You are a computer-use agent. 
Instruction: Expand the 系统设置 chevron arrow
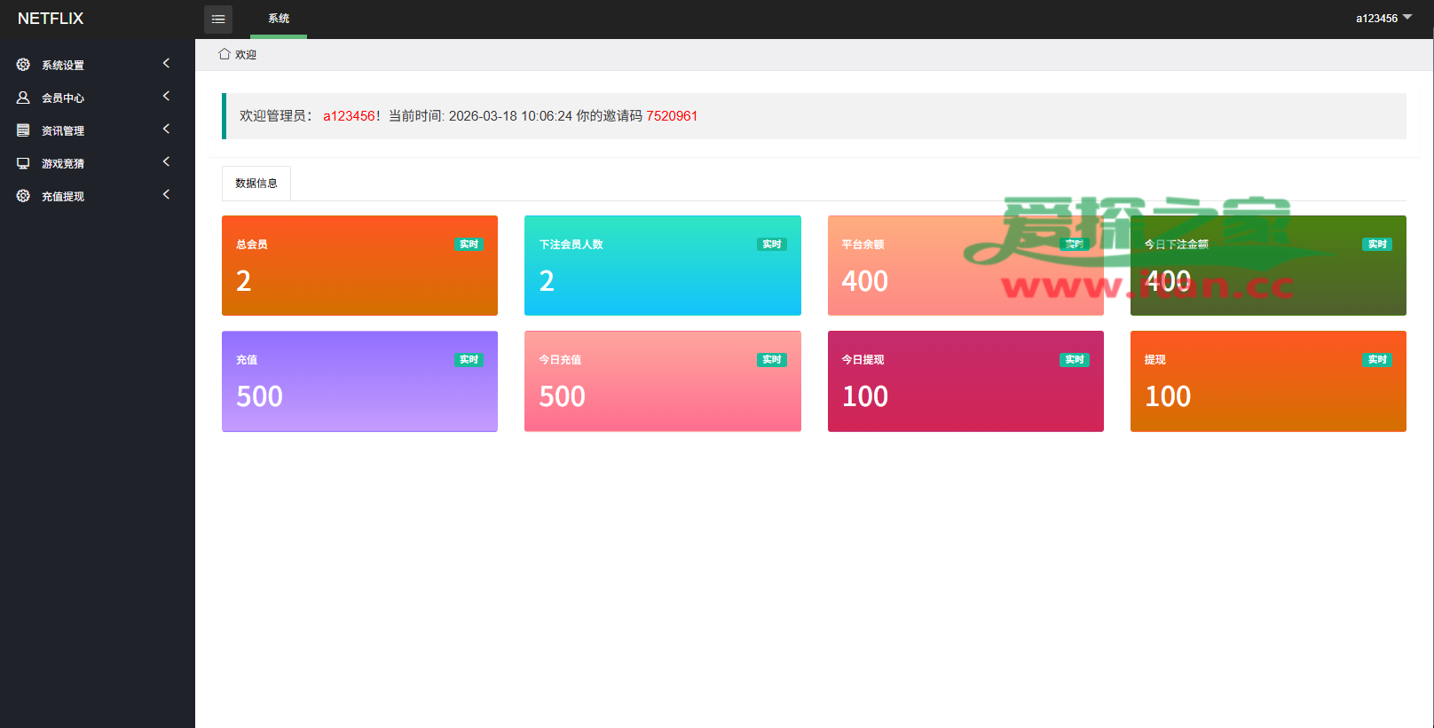[x=166, y=63]
